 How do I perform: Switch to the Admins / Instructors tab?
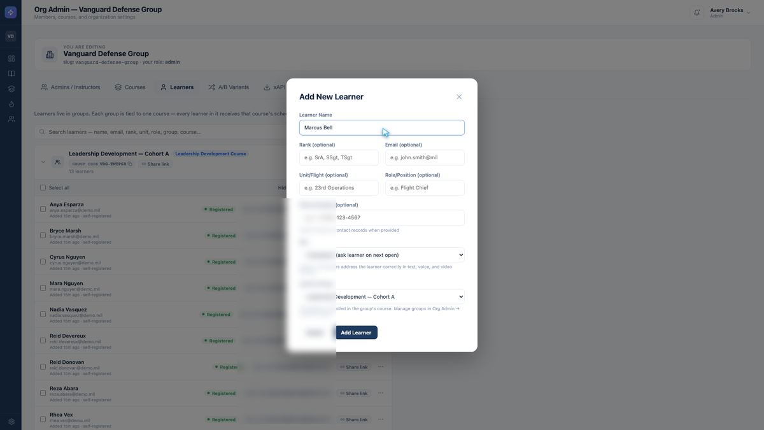coord(70,87)
